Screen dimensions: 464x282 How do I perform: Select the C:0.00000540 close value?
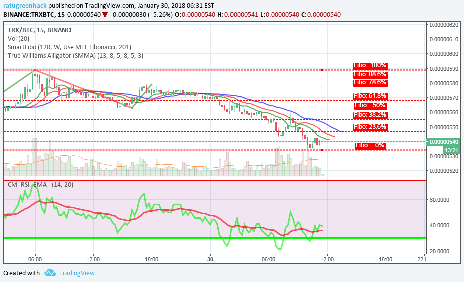coord(321,15)
